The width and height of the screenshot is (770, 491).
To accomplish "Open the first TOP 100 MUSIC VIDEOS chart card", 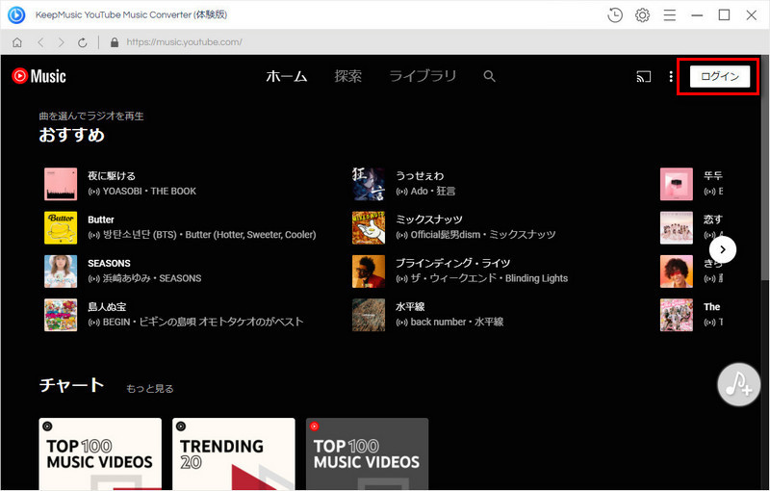I will coord(100,453).
